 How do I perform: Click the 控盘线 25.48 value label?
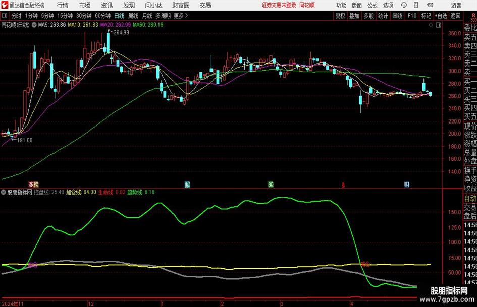click(x=49, y=192)
